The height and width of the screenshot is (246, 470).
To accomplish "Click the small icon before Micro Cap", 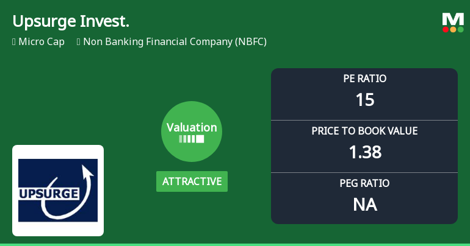I will [14, 42].
